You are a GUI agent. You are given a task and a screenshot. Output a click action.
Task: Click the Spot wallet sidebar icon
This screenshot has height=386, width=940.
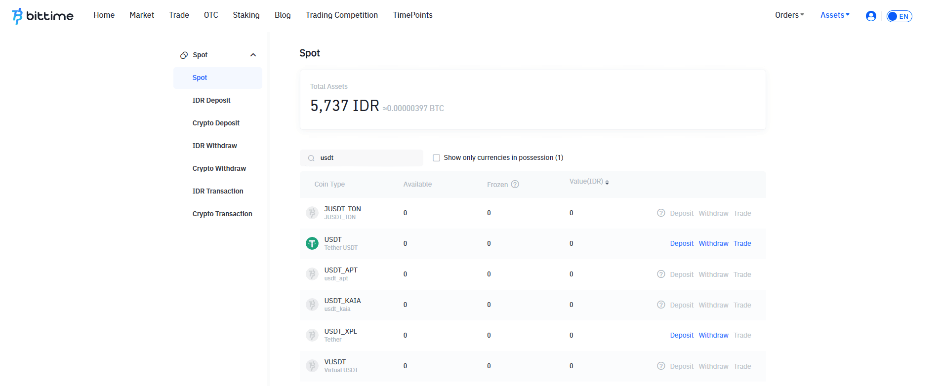click(x=184, y=55)
